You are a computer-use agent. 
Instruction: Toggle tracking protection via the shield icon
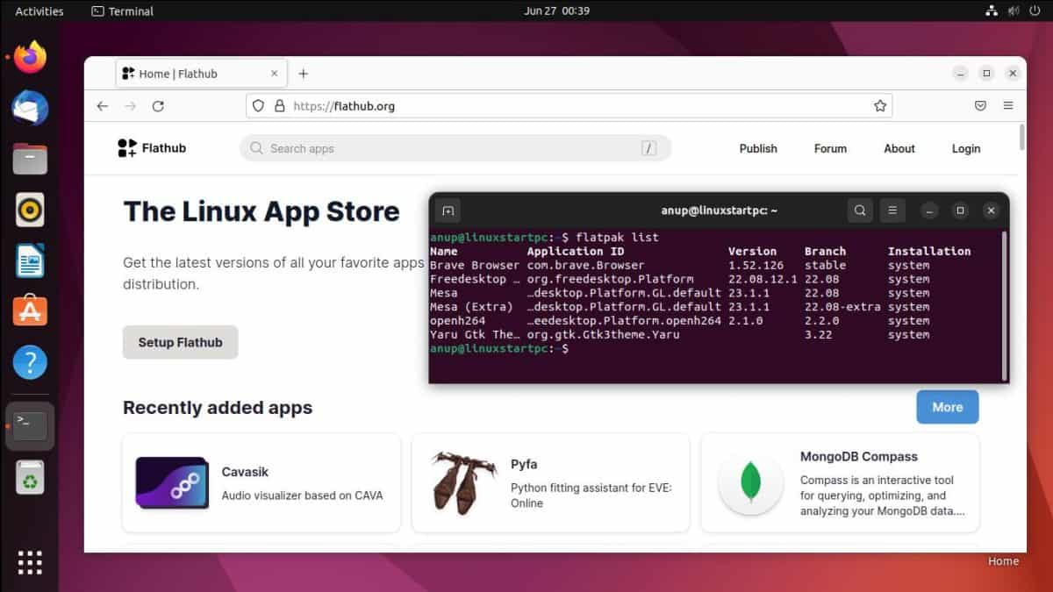coord(257,105)
